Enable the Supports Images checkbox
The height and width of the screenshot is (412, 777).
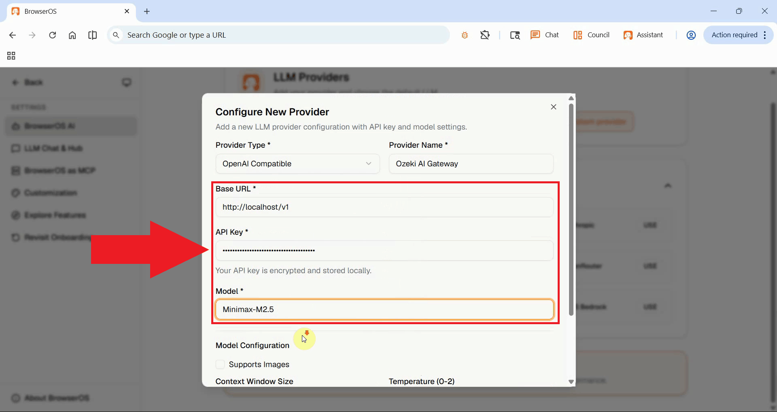(220, 364)
